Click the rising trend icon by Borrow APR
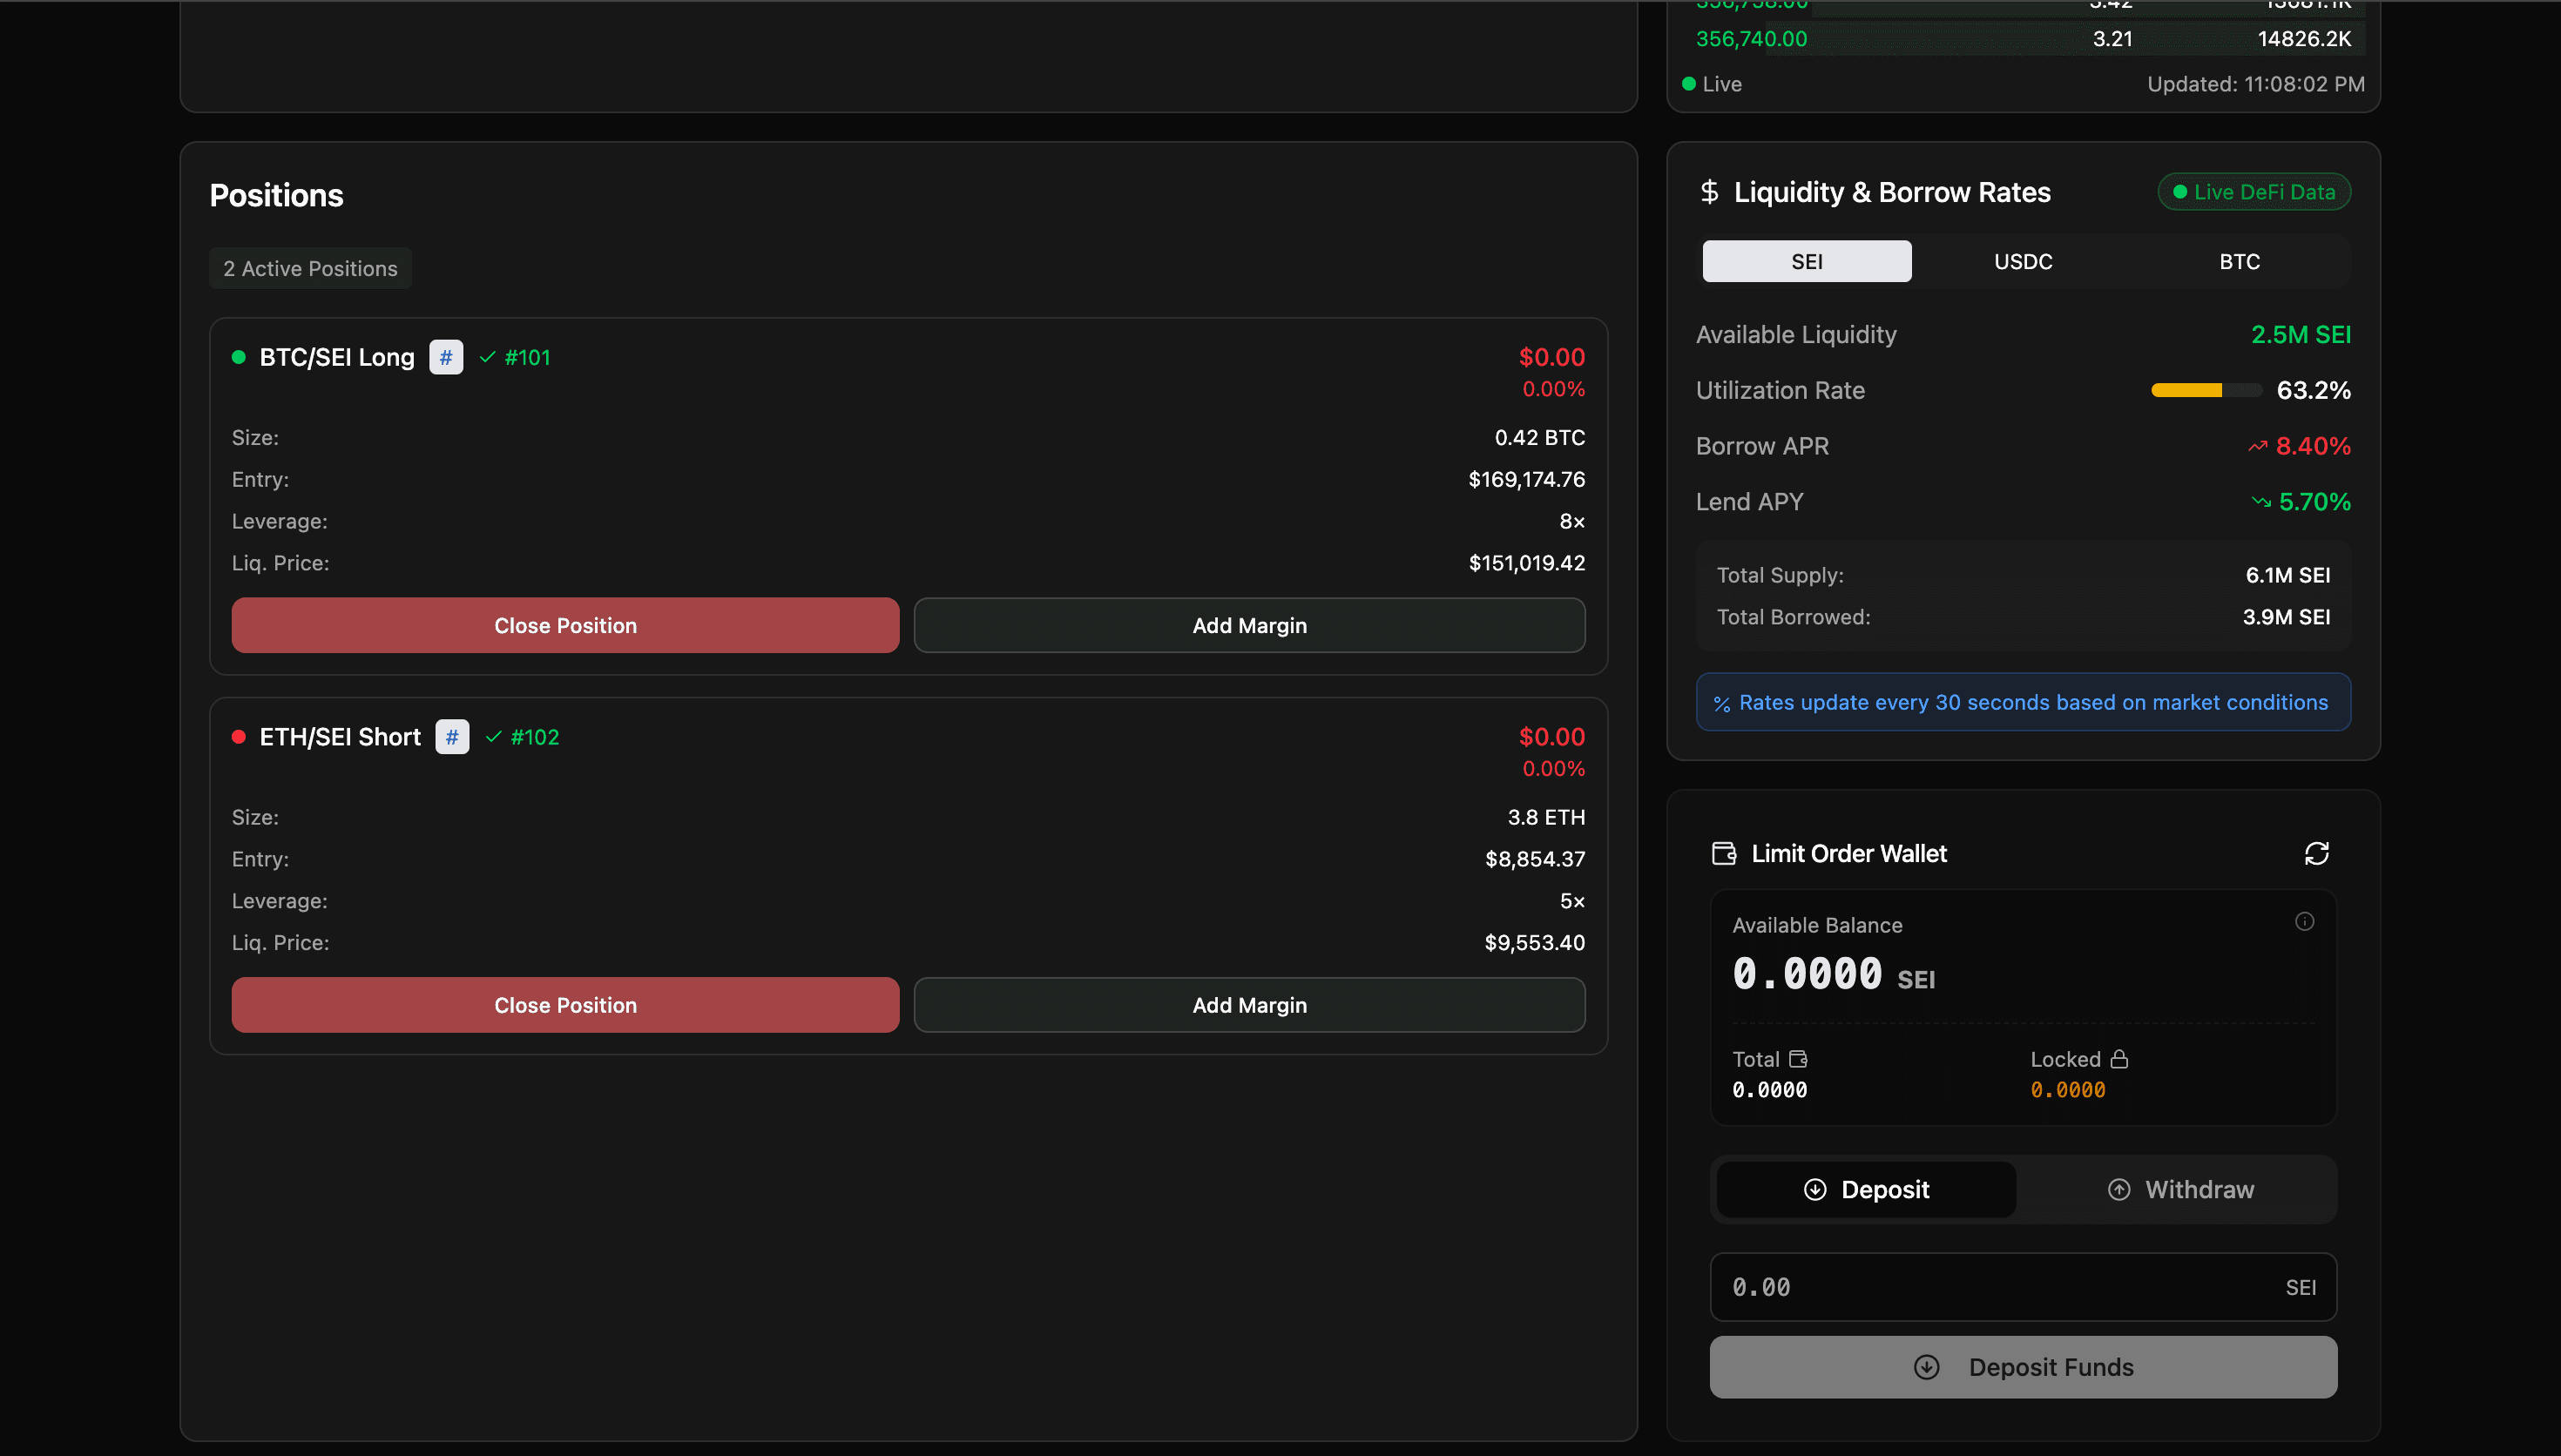Viewport: 2561px width, 1456px height. click(2257, 446)
